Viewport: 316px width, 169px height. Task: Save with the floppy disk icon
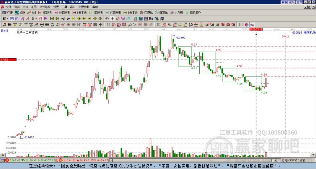(x=151, y=19)
